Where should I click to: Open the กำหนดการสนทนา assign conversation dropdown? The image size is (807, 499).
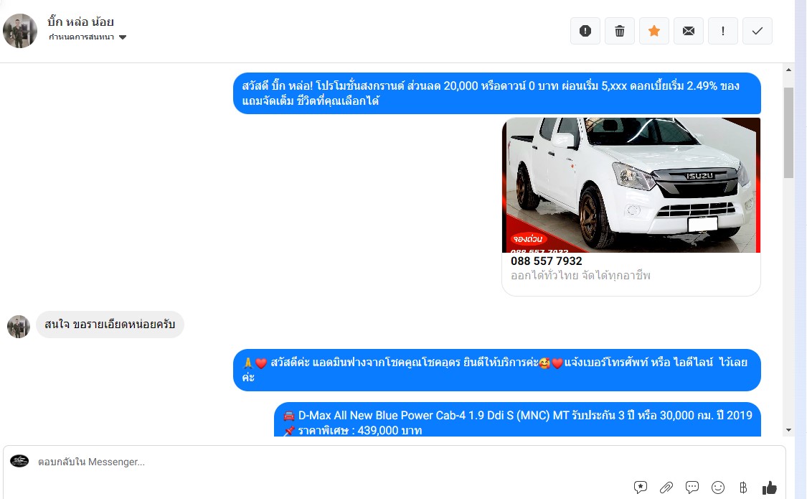(88, 37)
